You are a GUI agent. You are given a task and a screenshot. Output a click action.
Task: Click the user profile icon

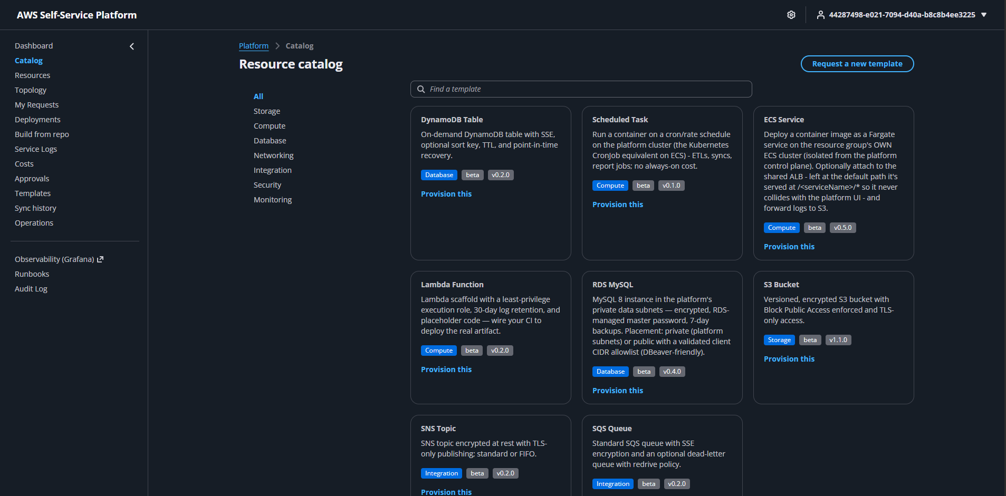tap(820, 15)
